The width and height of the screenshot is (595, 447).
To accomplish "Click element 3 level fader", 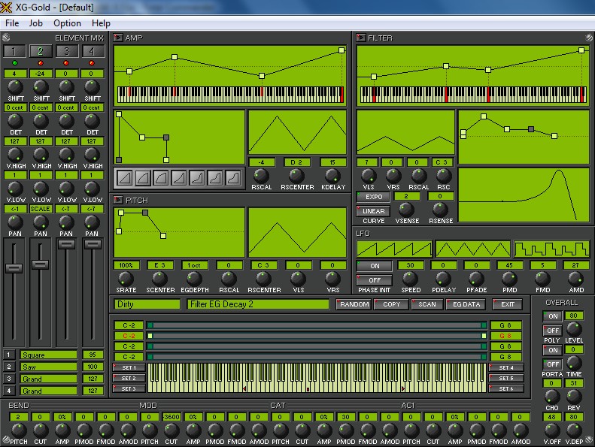I will pyautogui.click(x=66, y=244).
